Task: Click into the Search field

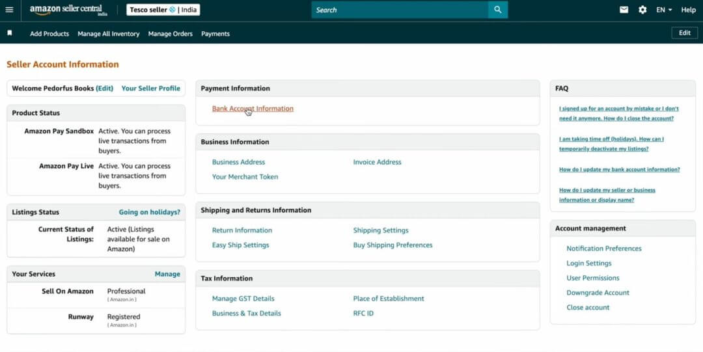Action: (400, 10)
